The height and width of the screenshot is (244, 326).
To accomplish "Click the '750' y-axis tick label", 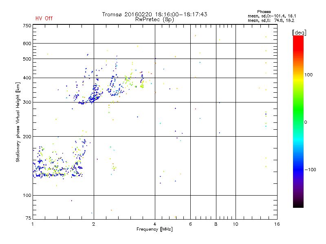I will click(x=27, y=26).
